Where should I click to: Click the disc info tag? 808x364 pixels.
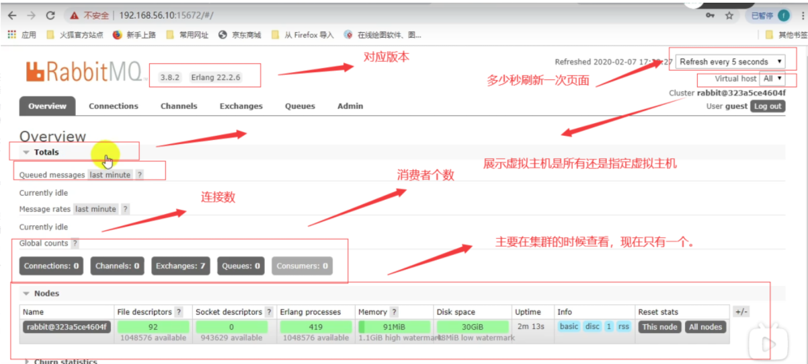pos(592,327)
